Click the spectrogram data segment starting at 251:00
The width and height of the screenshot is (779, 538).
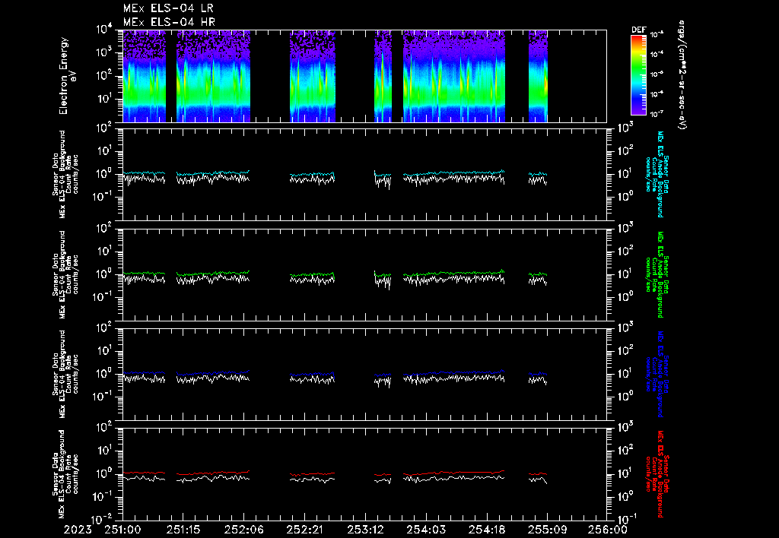pos(144,76)
